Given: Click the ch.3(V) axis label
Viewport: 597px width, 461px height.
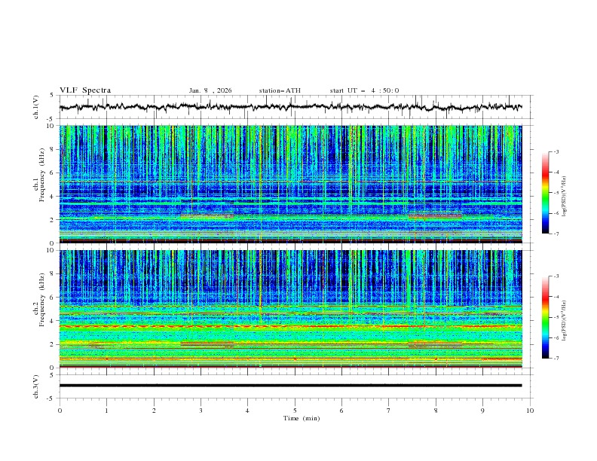Looking at the screenshot, I should click(x=36, y=386).
